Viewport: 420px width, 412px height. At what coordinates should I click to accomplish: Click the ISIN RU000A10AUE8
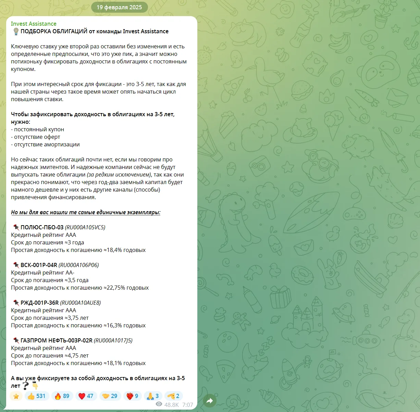(x=81, y=303)
